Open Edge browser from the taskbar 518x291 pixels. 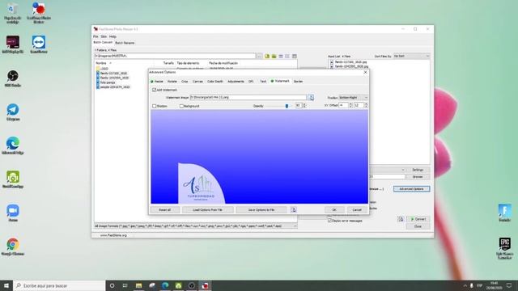coord(165,285)
